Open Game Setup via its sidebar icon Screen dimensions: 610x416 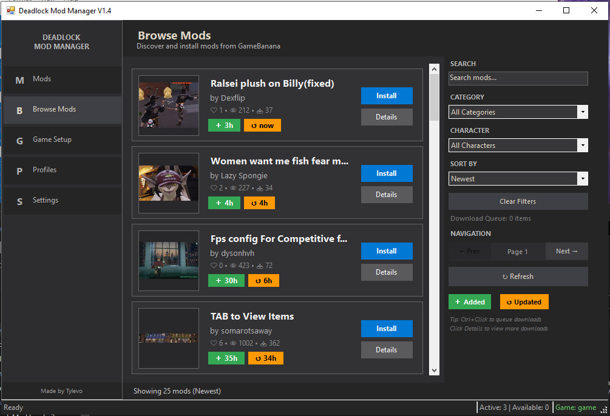19,139
